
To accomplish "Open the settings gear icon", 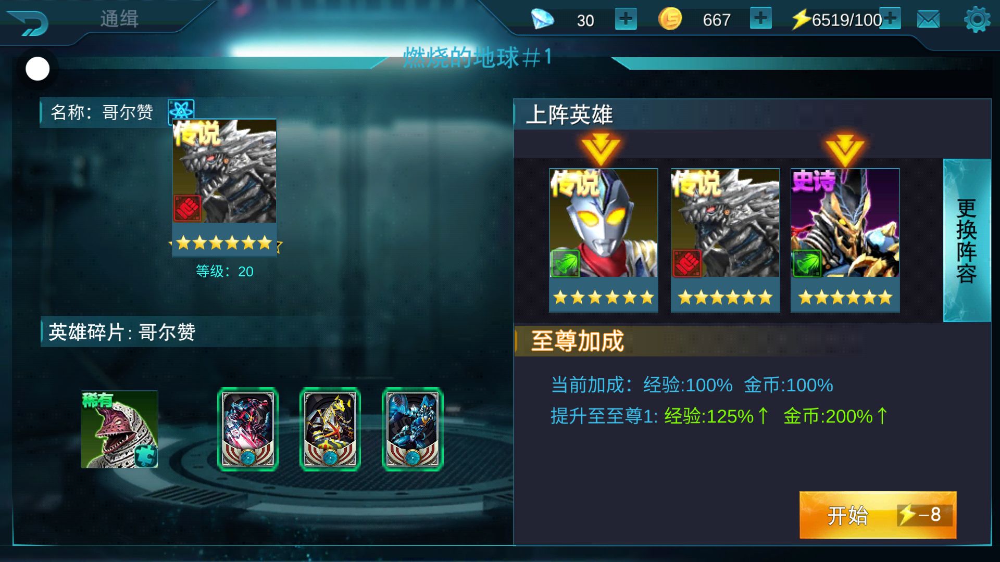I will 977,20.
